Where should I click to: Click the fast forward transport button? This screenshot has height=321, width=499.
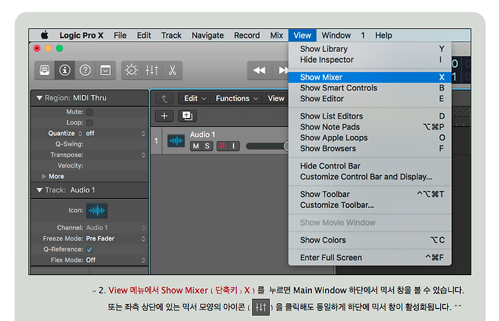point(281,71)
